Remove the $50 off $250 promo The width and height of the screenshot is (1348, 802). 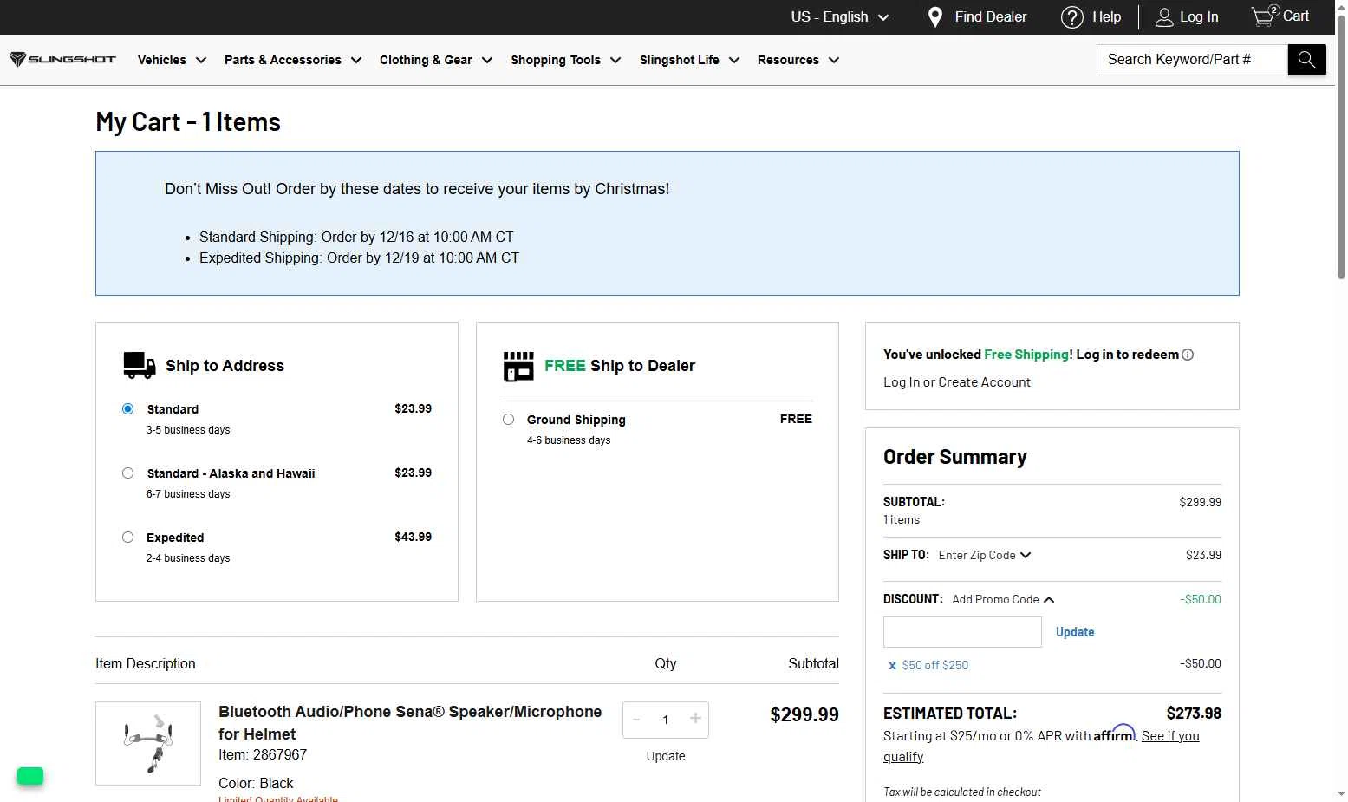coord(892,666)
